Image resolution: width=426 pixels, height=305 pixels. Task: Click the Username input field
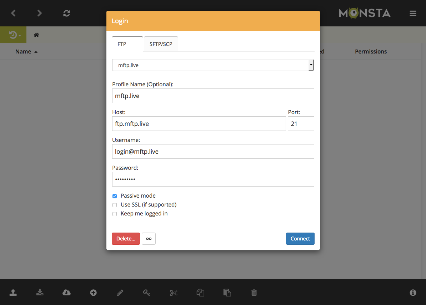point(213,151)
